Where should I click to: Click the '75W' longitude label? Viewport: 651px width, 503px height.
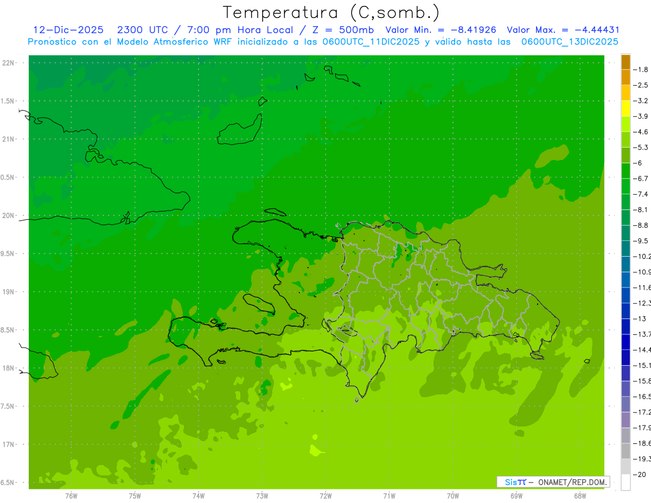point(135,495)
